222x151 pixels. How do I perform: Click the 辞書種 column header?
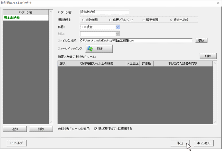tap(146, 64)
